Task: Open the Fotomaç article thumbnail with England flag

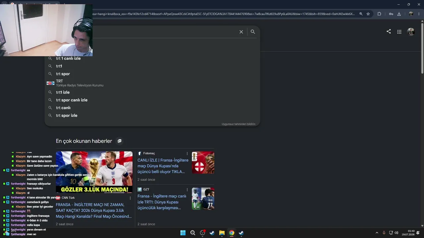Action: point(203,163)
